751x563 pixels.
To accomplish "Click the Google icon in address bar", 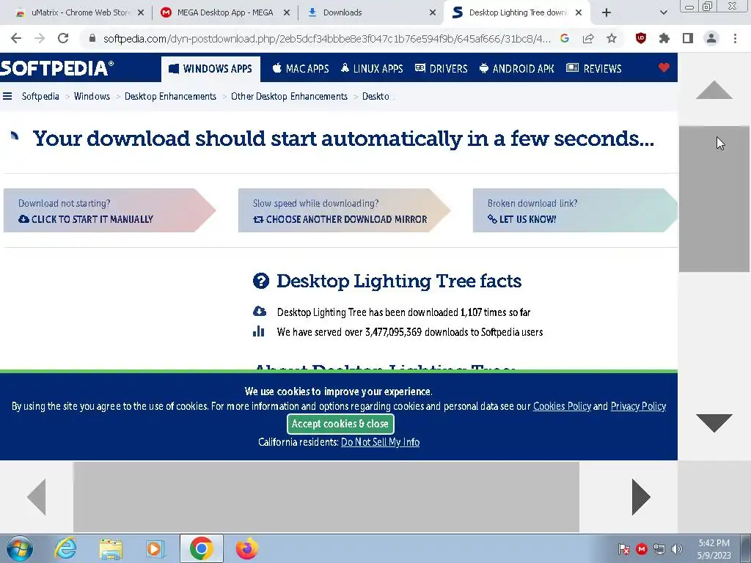I will pos(565,38).
